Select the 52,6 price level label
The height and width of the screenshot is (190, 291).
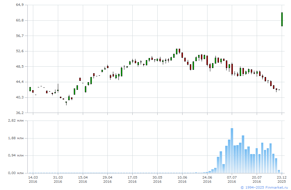point(20,51)
